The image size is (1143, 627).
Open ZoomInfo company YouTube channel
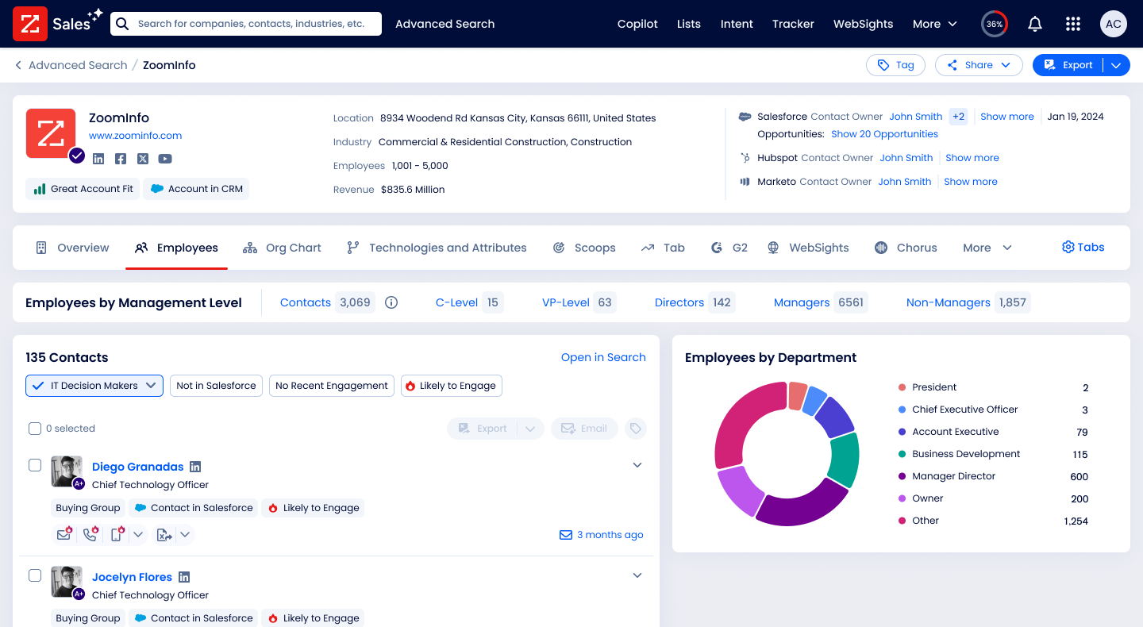click(x=165, y=159)
